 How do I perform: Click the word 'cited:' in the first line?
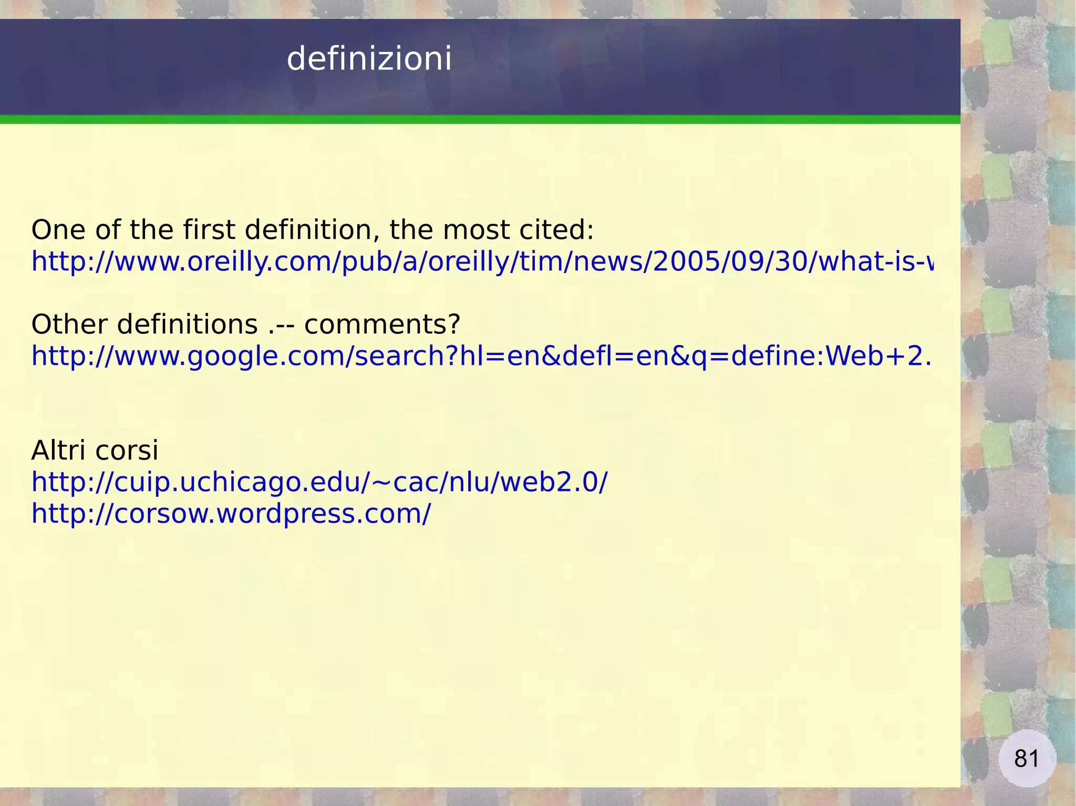point(556,230)
